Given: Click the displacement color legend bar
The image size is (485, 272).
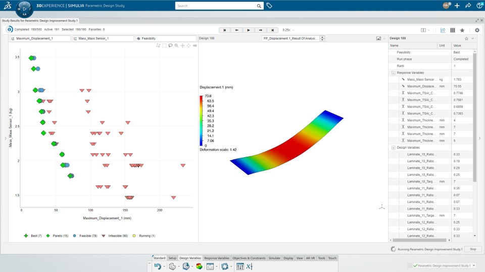Looking at the screenshot, I should [202, 120].
